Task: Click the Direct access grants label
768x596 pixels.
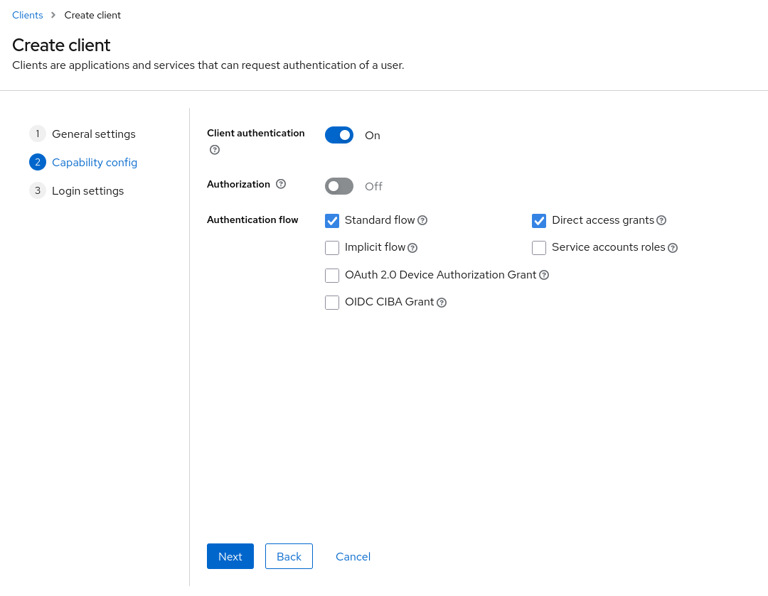Action: [x=603, y=220]
